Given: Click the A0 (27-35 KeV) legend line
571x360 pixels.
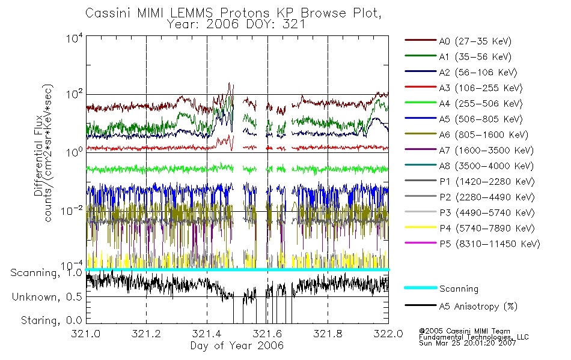Looking at the screenshot, I should pyautogui.click(x=421, y=40).
